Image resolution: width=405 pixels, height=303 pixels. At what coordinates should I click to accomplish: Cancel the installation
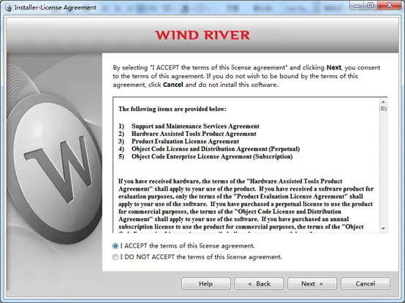pyautogui.click(x=366, y=284)
